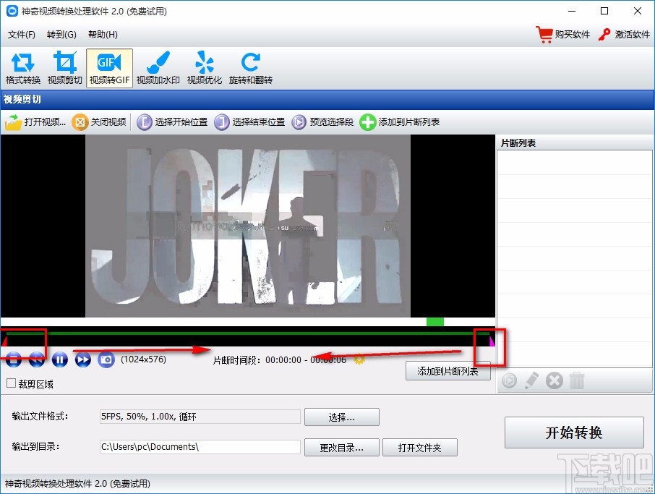This screenshot has width=655, height=494.
Task: Click the empty clip list (片断列表) panel
Action: click(x=575, y=259)
